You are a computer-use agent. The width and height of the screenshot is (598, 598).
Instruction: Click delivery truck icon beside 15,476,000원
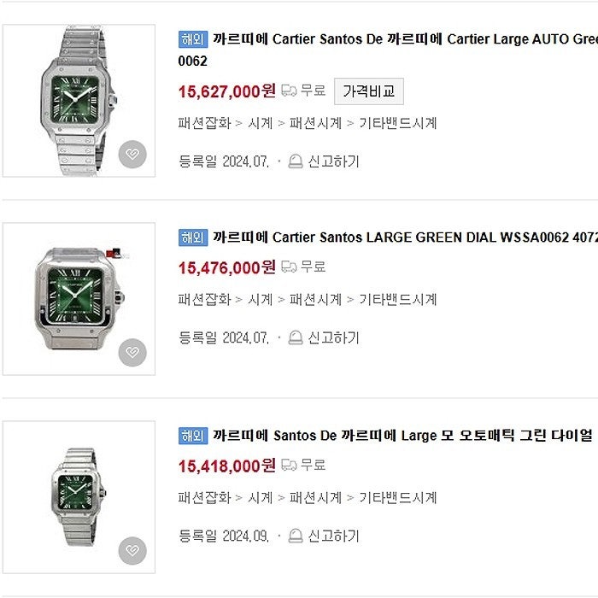[289, 267]
